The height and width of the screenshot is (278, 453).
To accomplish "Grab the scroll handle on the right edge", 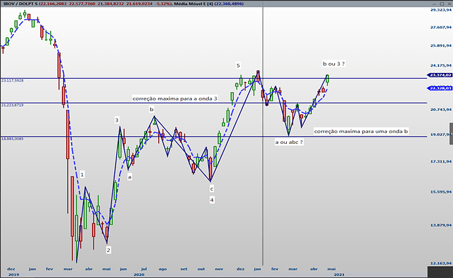I will click(x=451, y=133).
